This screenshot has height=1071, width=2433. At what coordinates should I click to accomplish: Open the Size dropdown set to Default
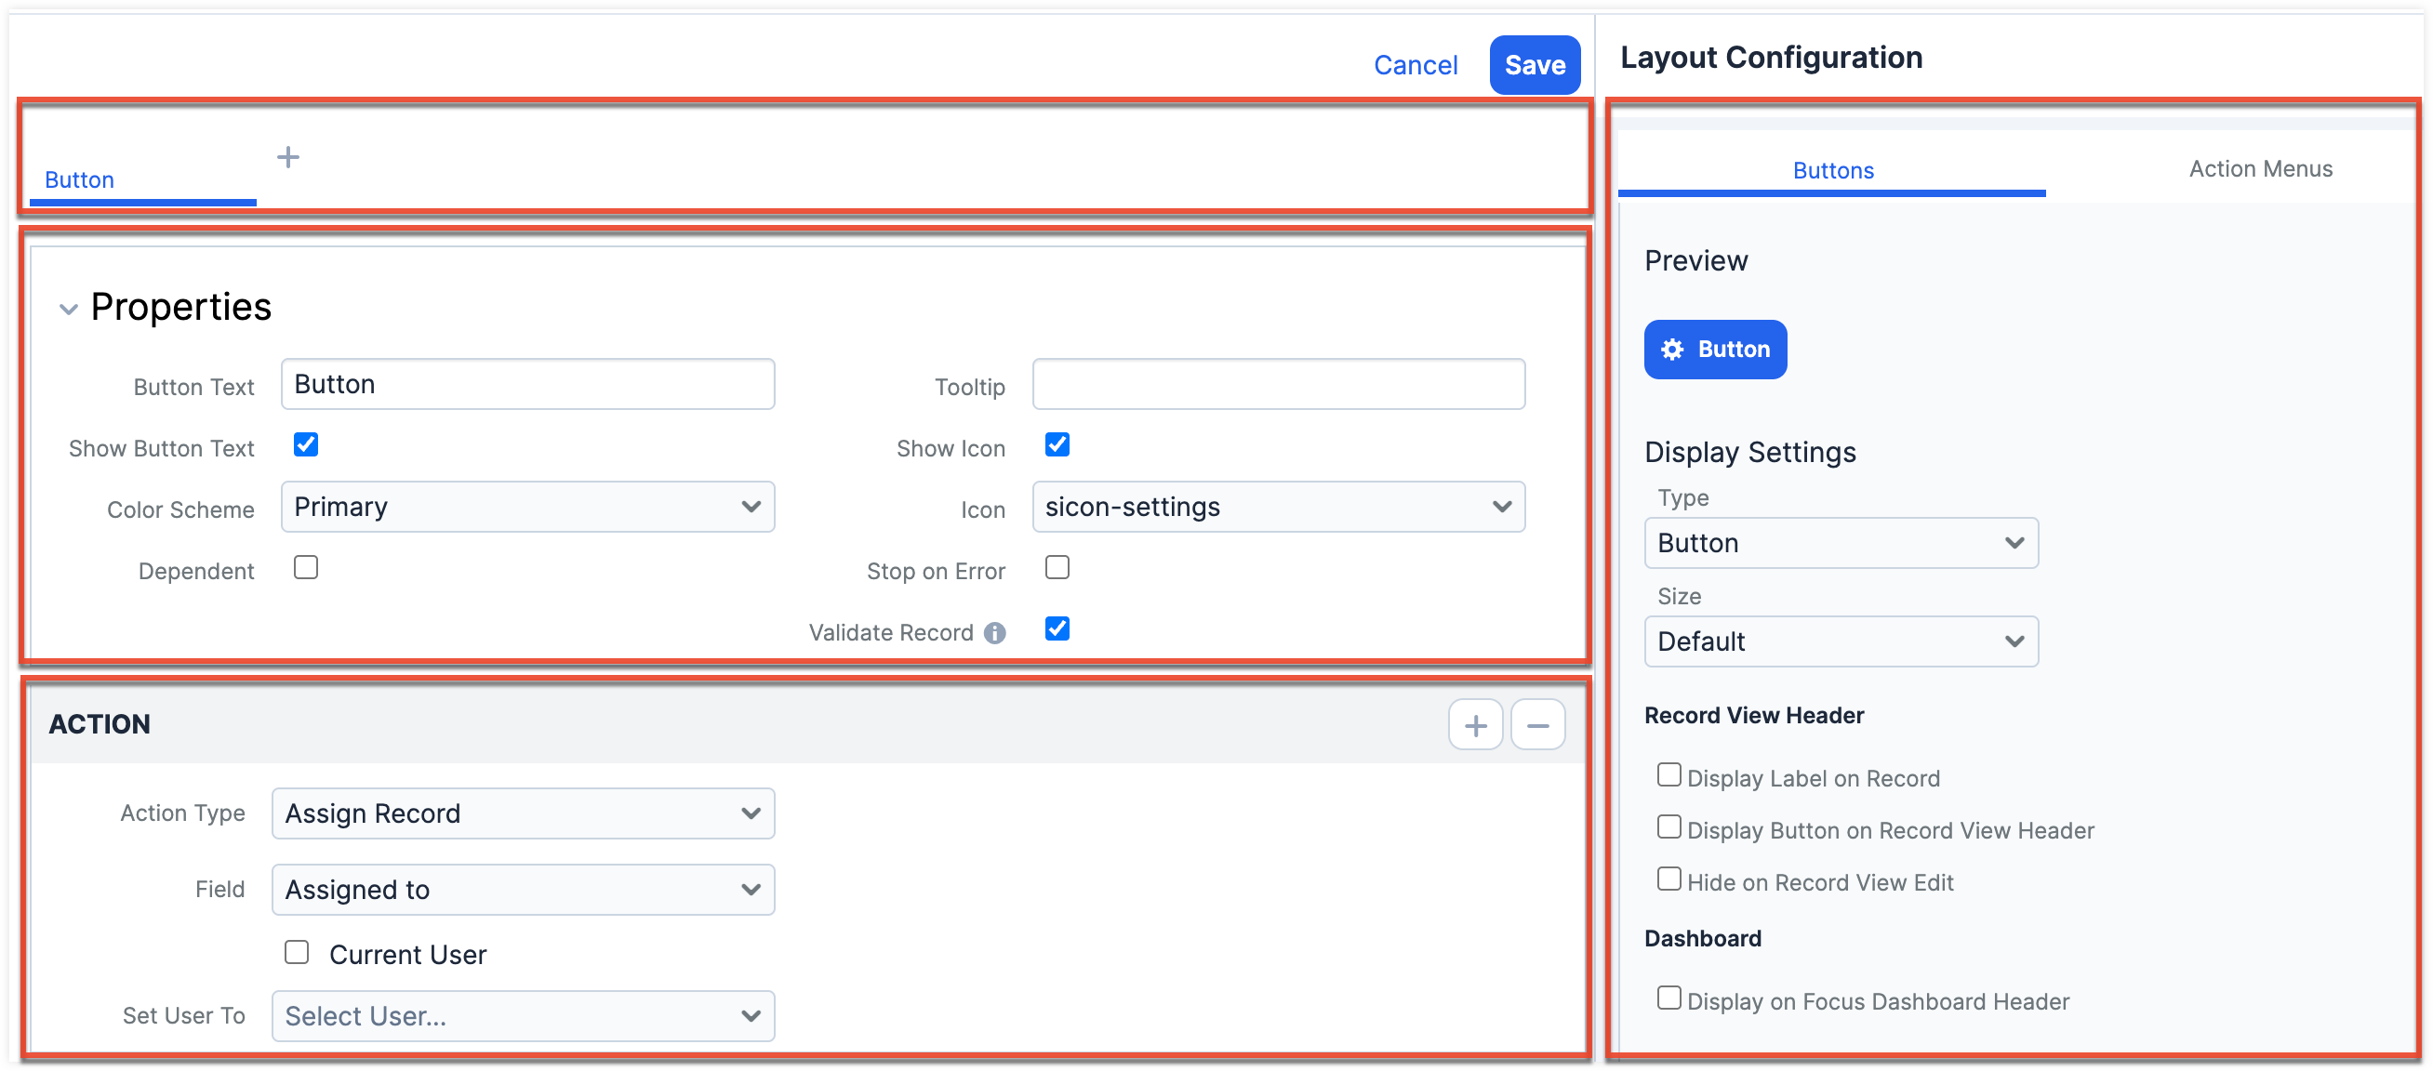[1841, 642]
